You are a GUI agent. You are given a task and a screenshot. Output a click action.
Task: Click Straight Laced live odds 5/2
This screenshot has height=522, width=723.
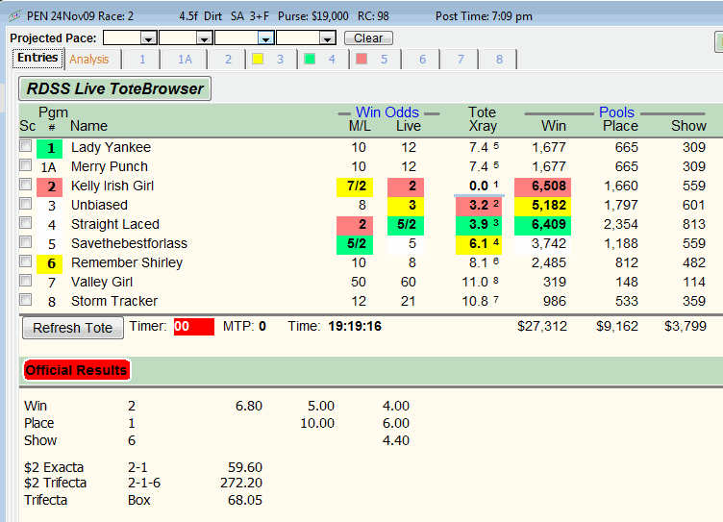(406, 226)
